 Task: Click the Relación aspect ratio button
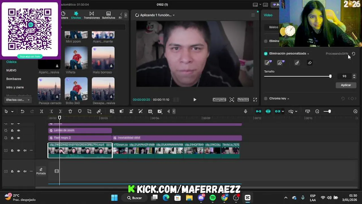[243, 99]
